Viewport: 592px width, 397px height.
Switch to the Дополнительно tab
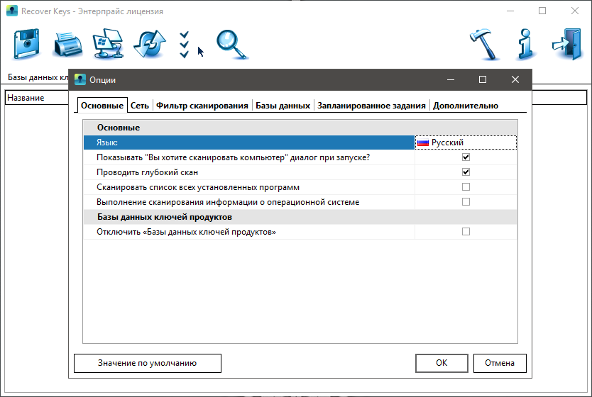point(466,106)
